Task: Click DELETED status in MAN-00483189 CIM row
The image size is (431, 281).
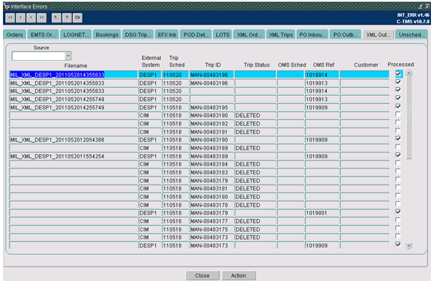Action: (x=256, y=148)
